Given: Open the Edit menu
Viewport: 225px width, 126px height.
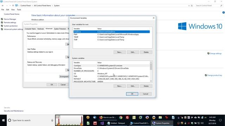Looking at the screenshot, I should tap(7, 9).
